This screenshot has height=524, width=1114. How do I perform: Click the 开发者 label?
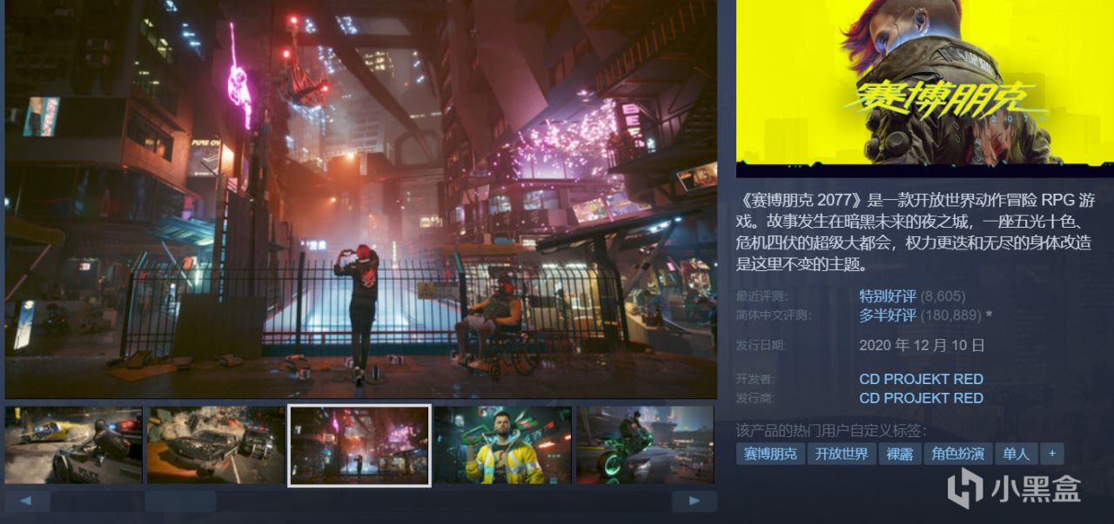755,380
